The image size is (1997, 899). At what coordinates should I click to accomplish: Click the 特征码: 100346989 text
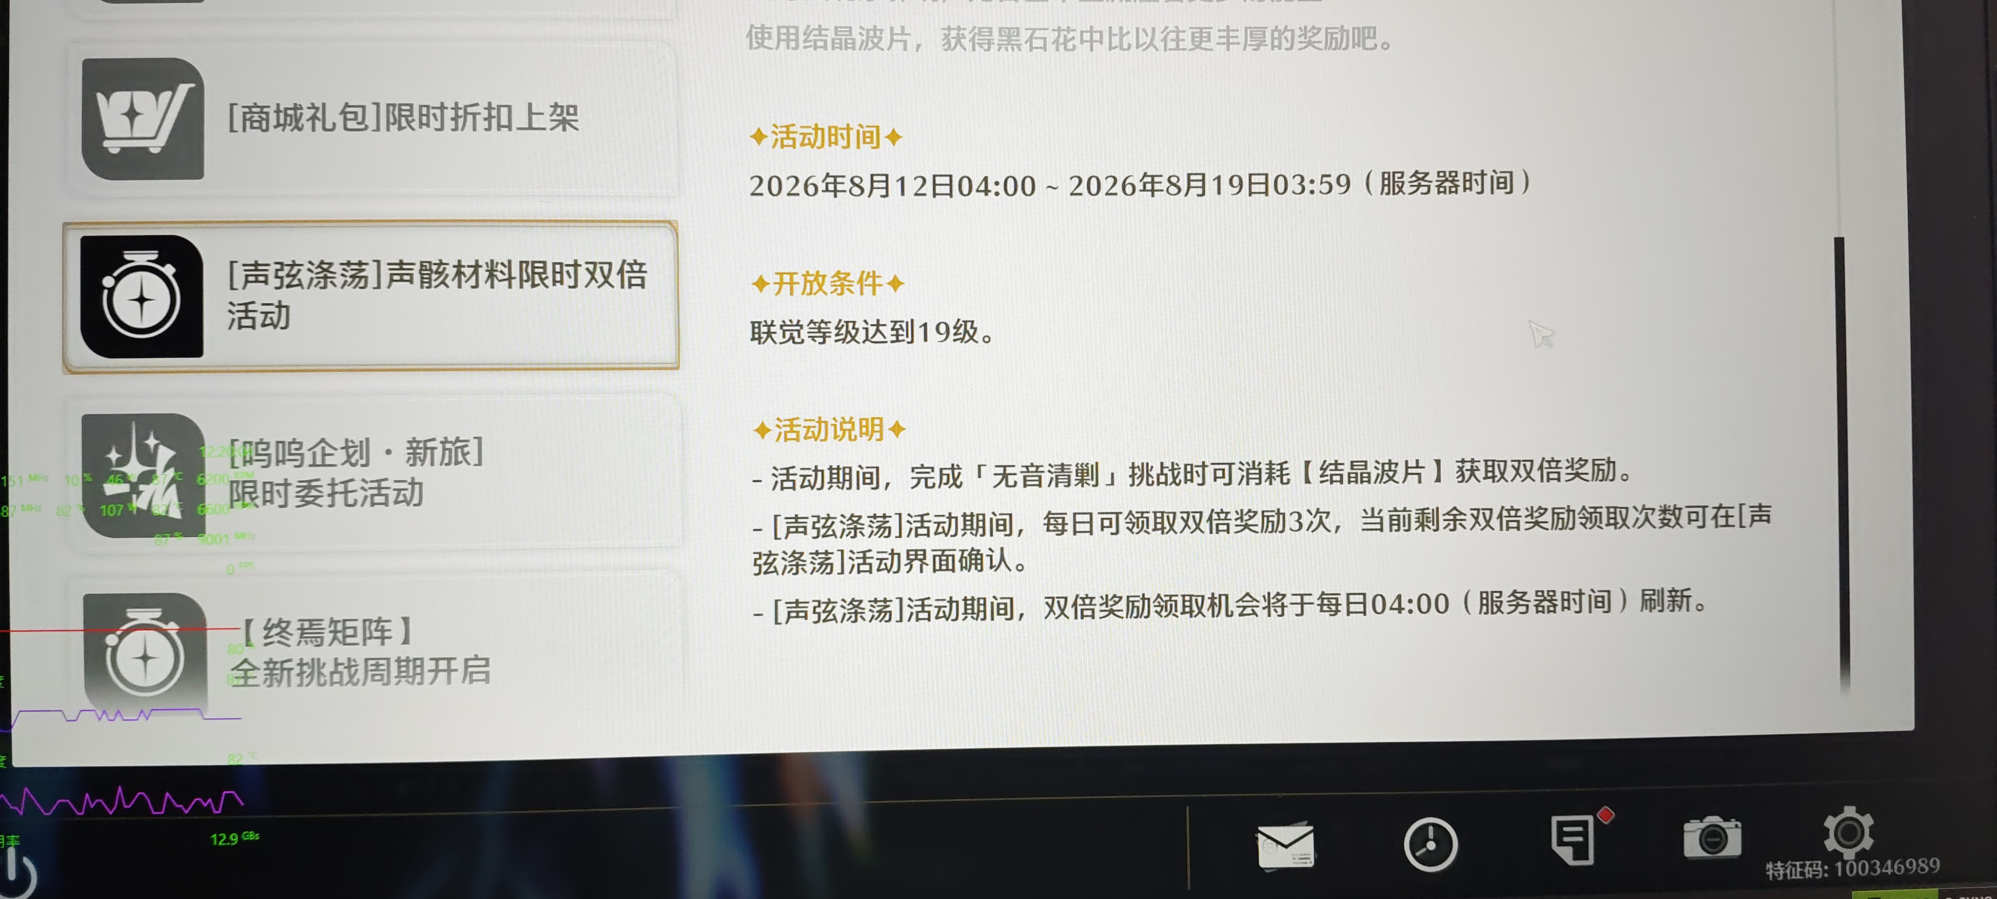1853,868
